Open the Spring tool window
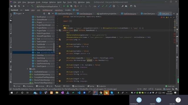Image resolution: width=188 pixels, height=105 pixels. [x=91, y=86]
